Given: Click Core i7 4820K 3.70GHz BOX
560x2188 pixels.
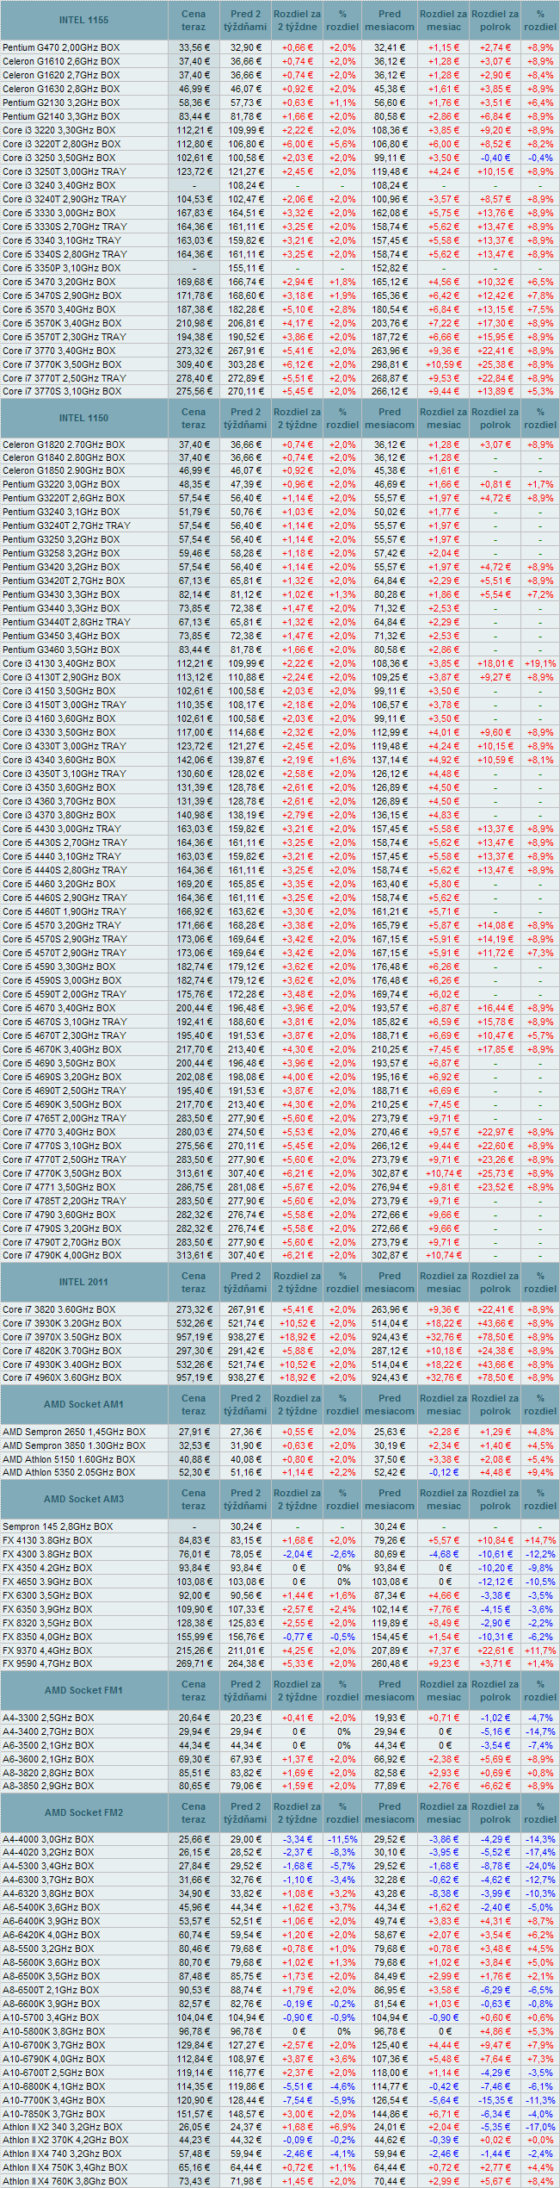Looking at the screenshot, I should click(62, 1351).
